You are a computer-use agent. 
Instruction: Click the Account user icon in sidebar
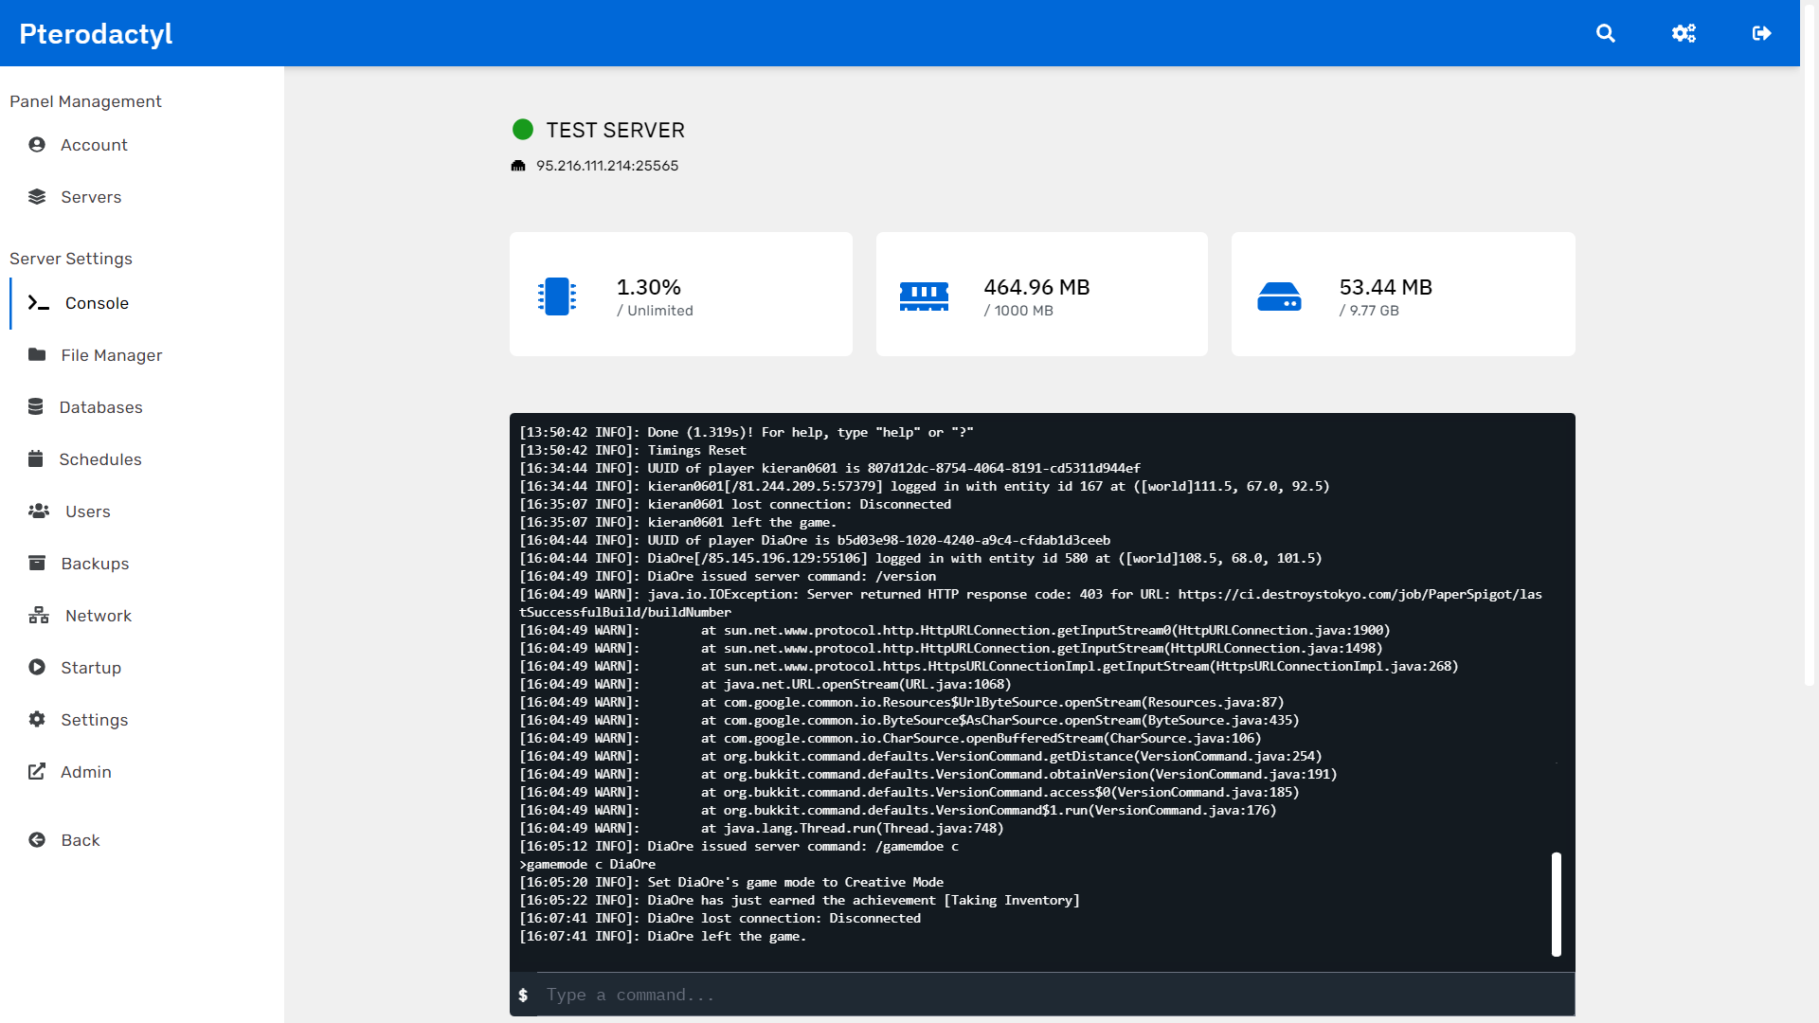37,145
